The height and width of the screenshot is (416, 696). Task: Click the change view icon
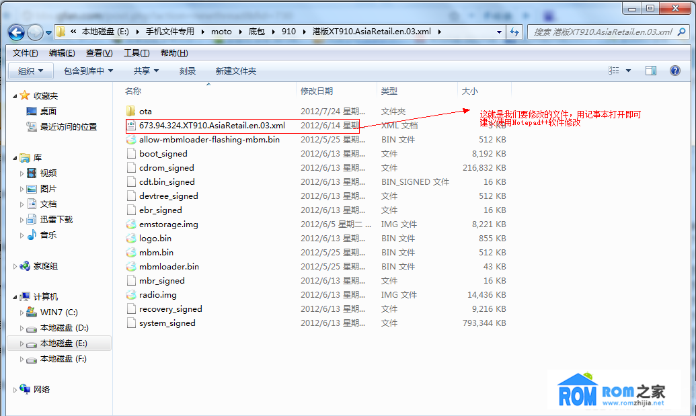point(613,71)
